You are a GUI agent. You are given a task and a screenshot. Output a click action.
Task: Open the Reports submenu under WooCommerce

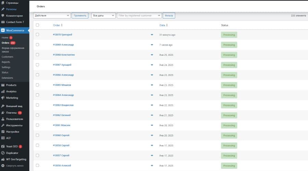coord(6,62)
